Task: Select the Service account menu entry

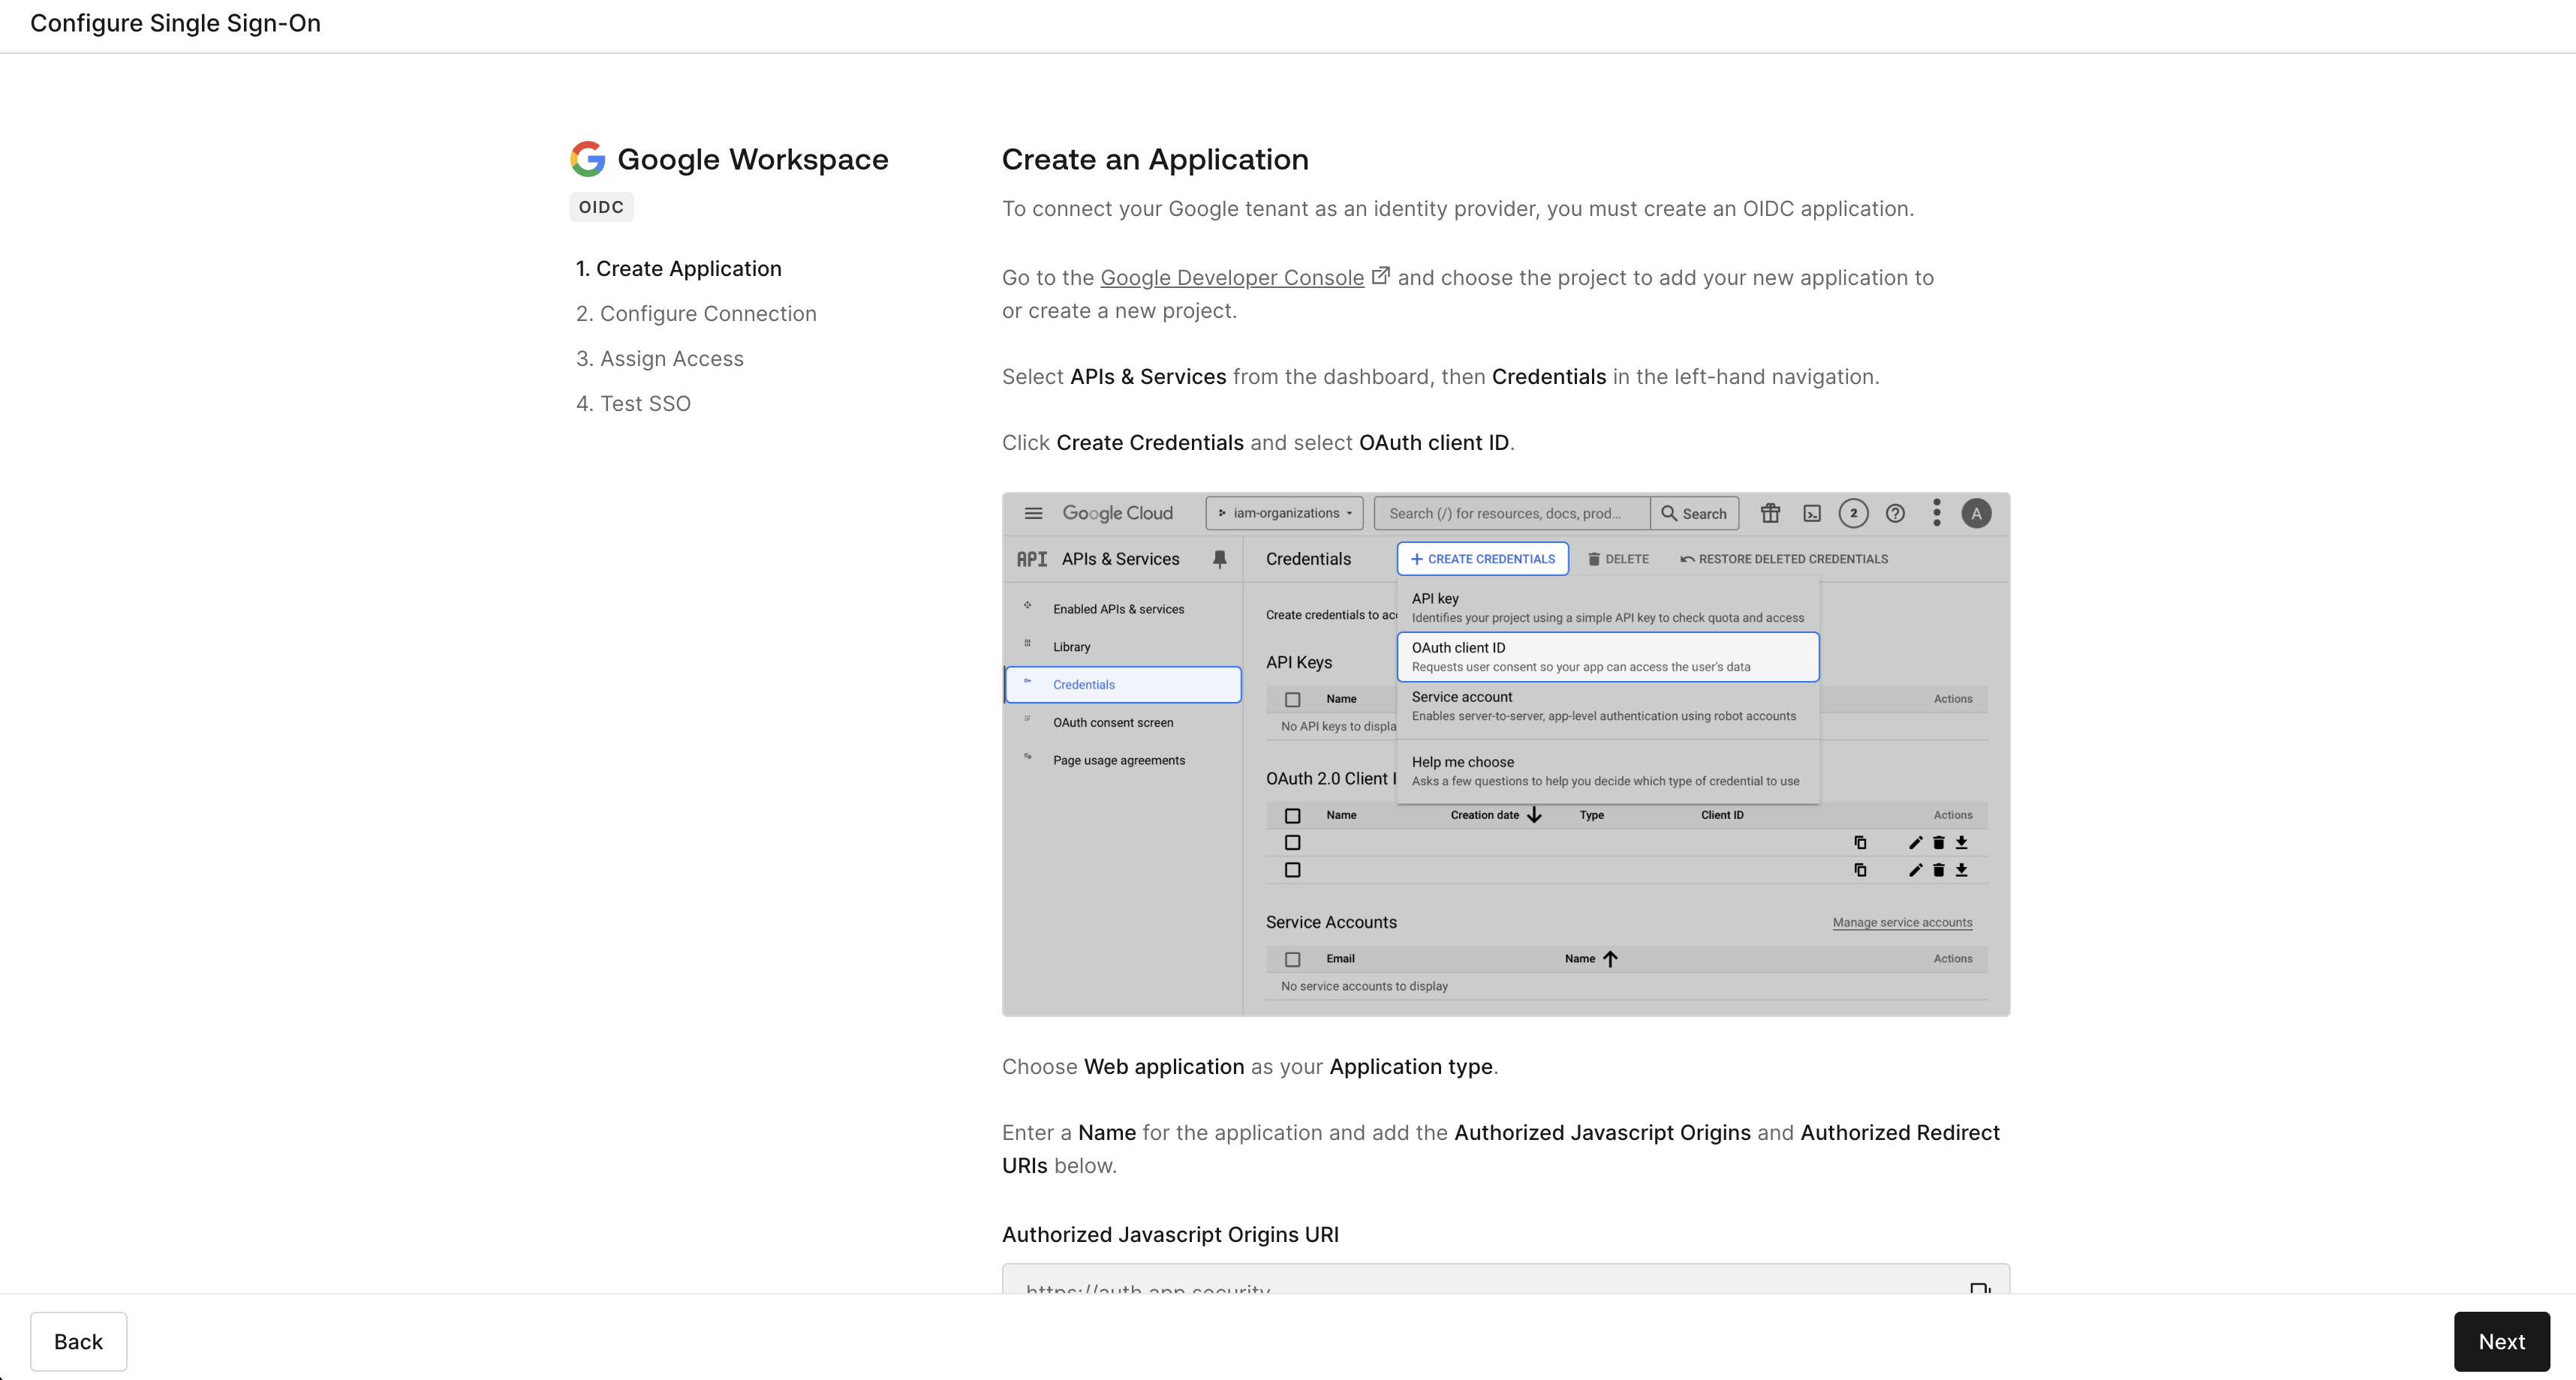Action: tap(1608, 706)
